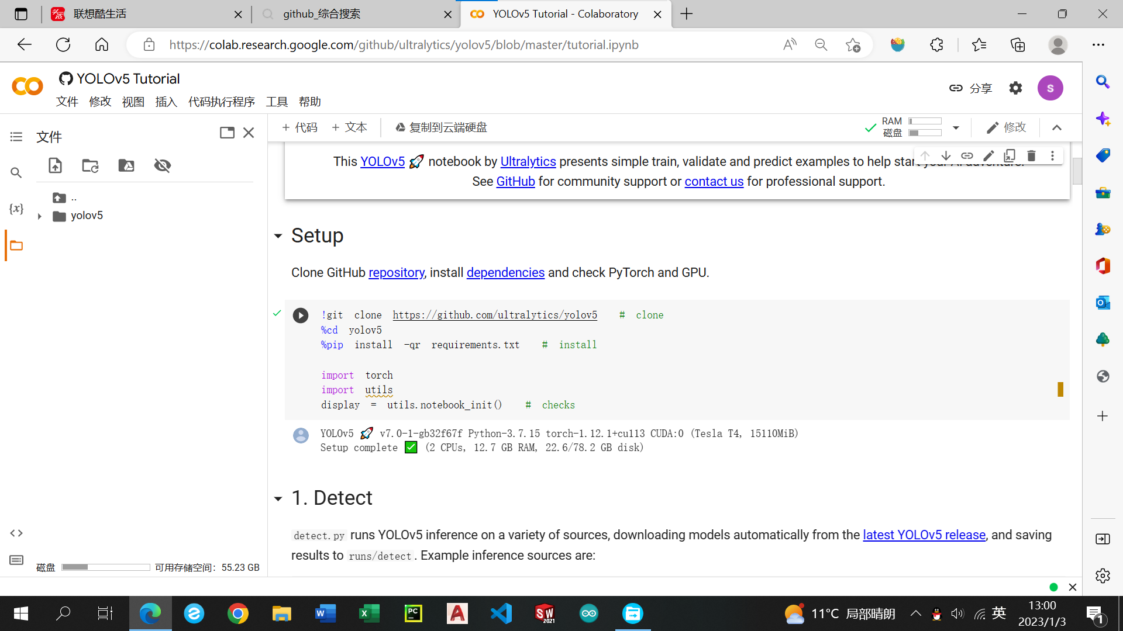1123x631 pixels.
Task: Open the 代码执行程序 menu
Action: tap(221, 102)
